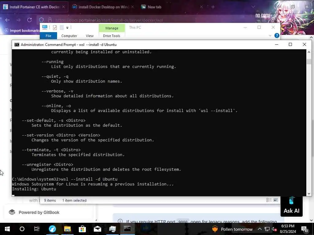Click the info icon in hint box
Viewport: 314px width, 235px height.
coord(120,221)
